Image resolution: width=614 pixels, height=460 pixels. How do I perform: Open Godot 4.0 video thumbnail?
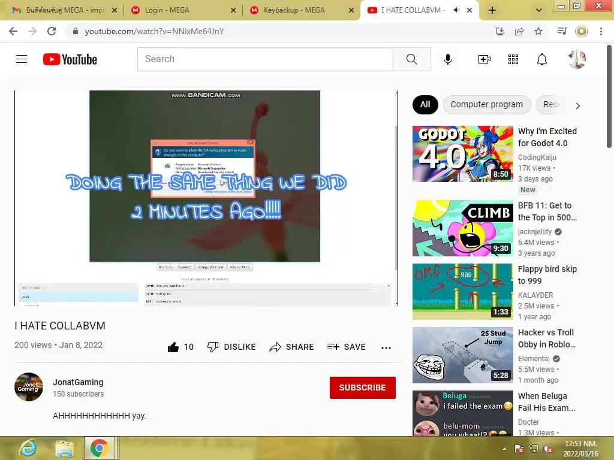click(x=462, y=154)
